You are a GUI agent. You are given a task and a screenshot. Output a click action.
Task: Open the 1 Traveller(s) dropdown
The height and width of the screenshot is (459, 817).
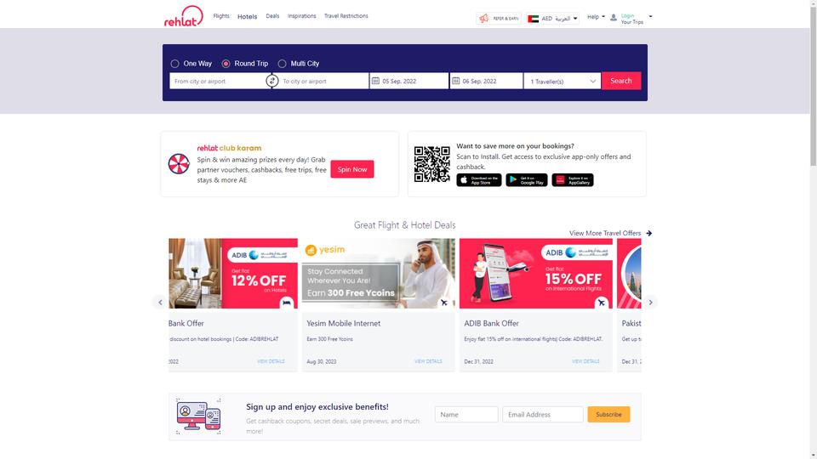563,82
